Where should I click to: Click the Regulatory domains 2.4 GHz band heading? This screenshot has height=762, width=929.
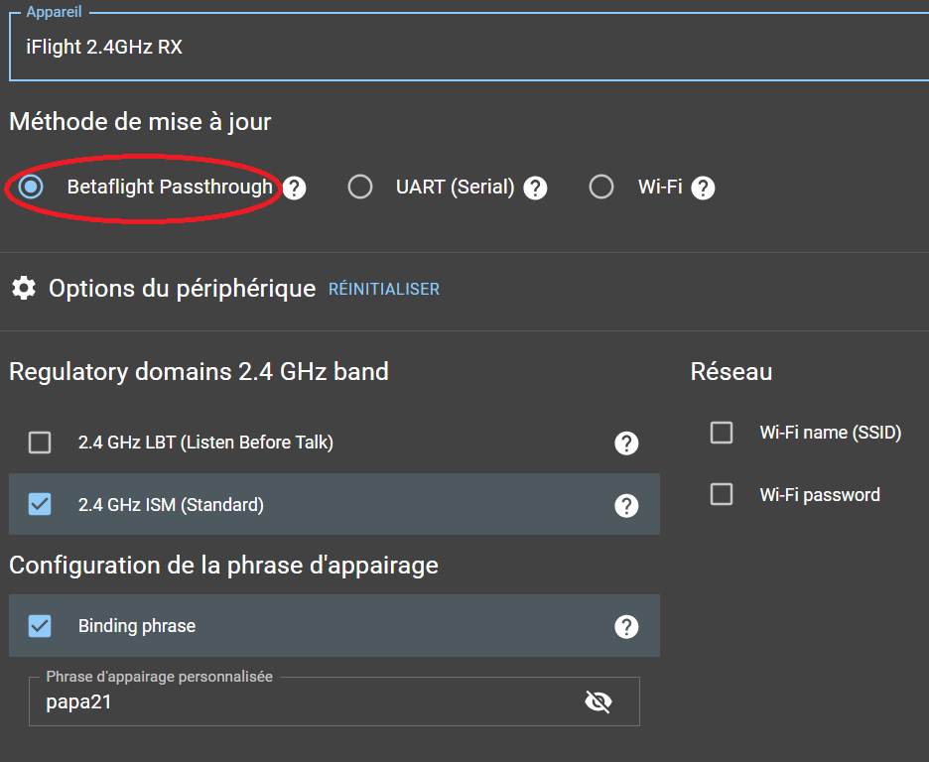tap(199, 372)
